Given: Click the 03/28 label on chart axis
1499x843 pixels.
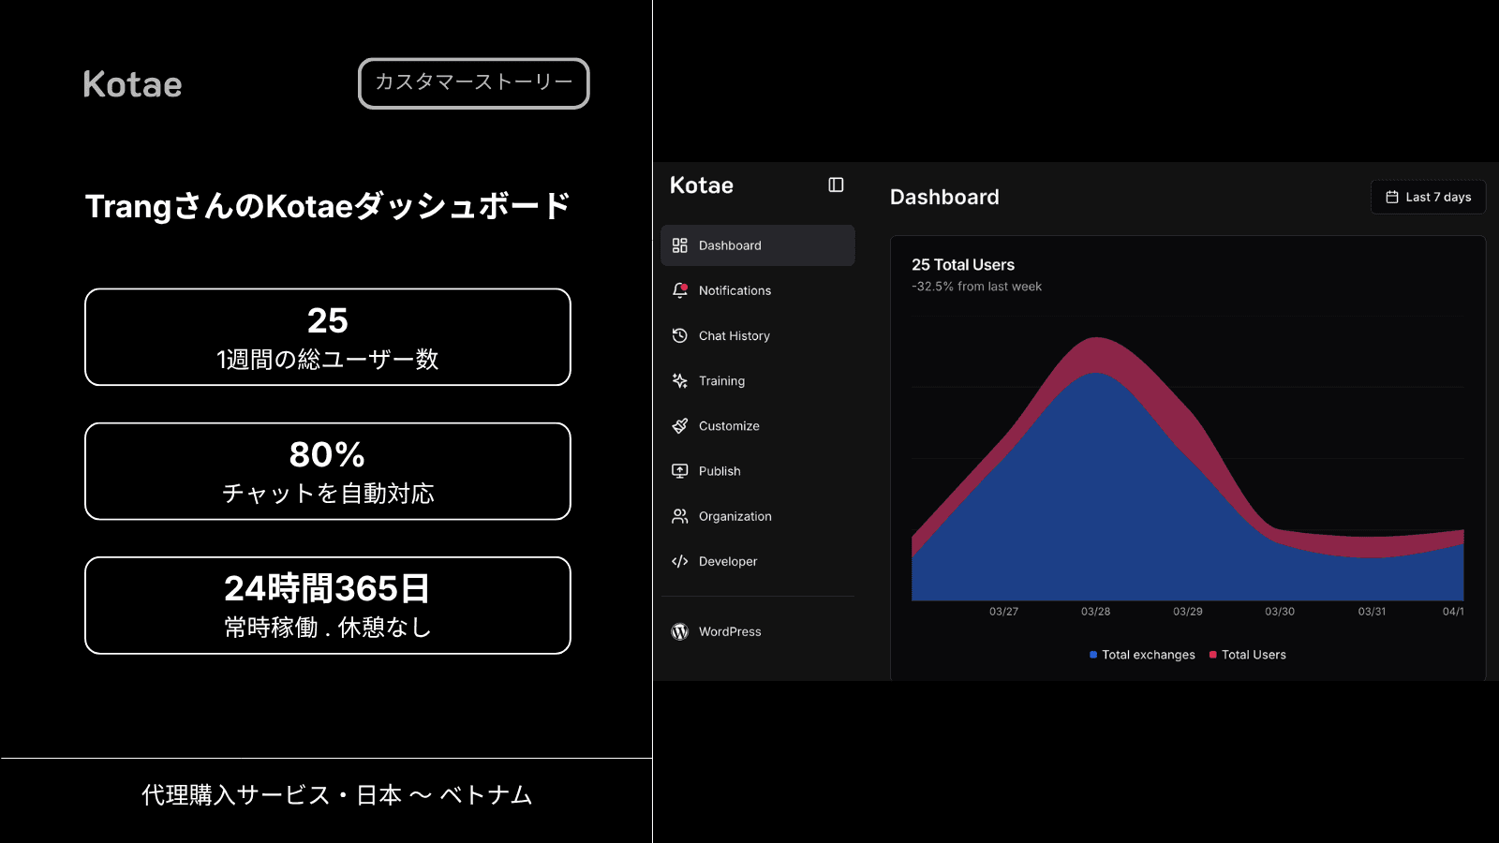Looking at the screenshot, I should (x=1096, y=612).
